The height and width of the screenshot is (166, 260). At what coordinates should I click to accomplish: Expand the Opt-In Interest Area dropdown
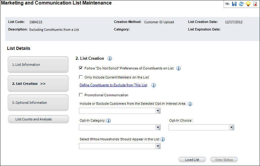tap(120, 111)
